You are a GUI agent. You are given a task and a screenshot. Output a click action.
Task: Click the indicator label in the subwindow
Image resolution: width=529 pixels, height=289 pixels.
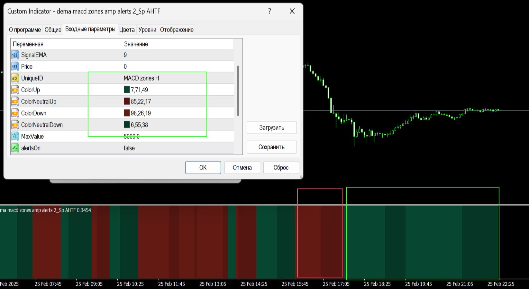[x=46, y=210]
